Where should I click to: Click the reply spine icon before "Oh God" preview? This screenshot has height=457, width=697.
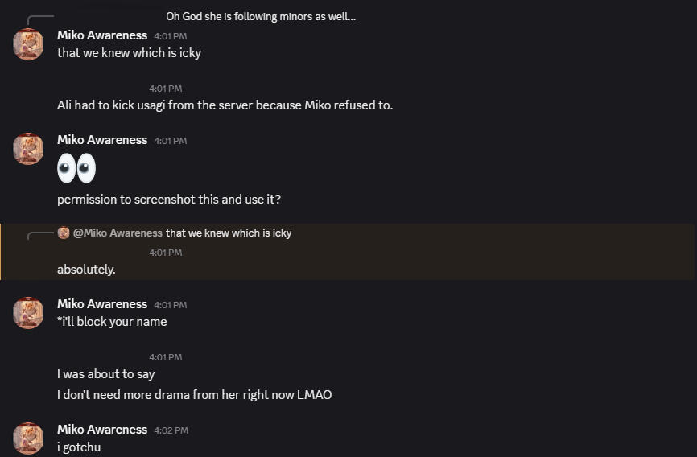(39, 19)
